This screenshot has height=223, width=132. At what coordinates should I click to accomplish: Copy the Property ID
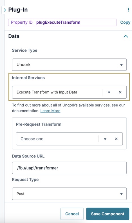click(125, 22)
